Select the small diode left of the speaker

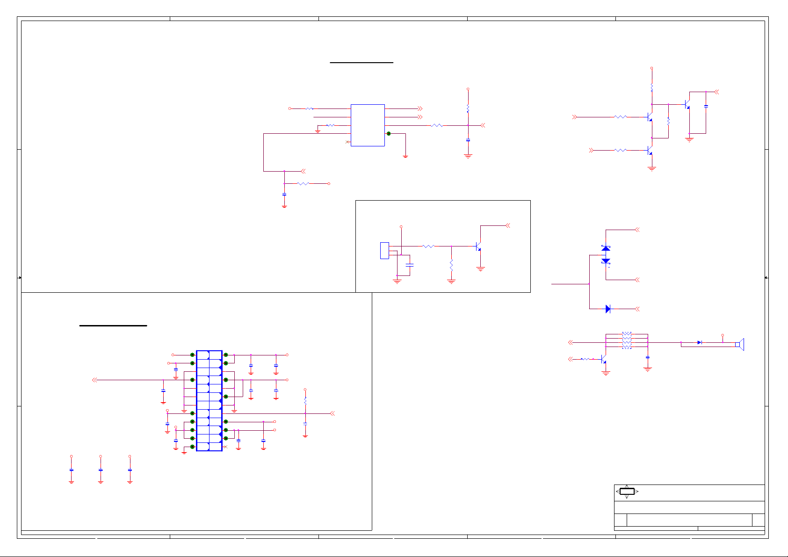point(700,342)
